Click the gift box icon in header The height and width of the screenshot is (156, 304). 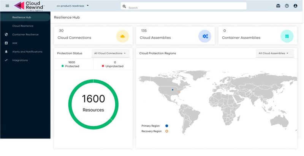pos(278,6)
